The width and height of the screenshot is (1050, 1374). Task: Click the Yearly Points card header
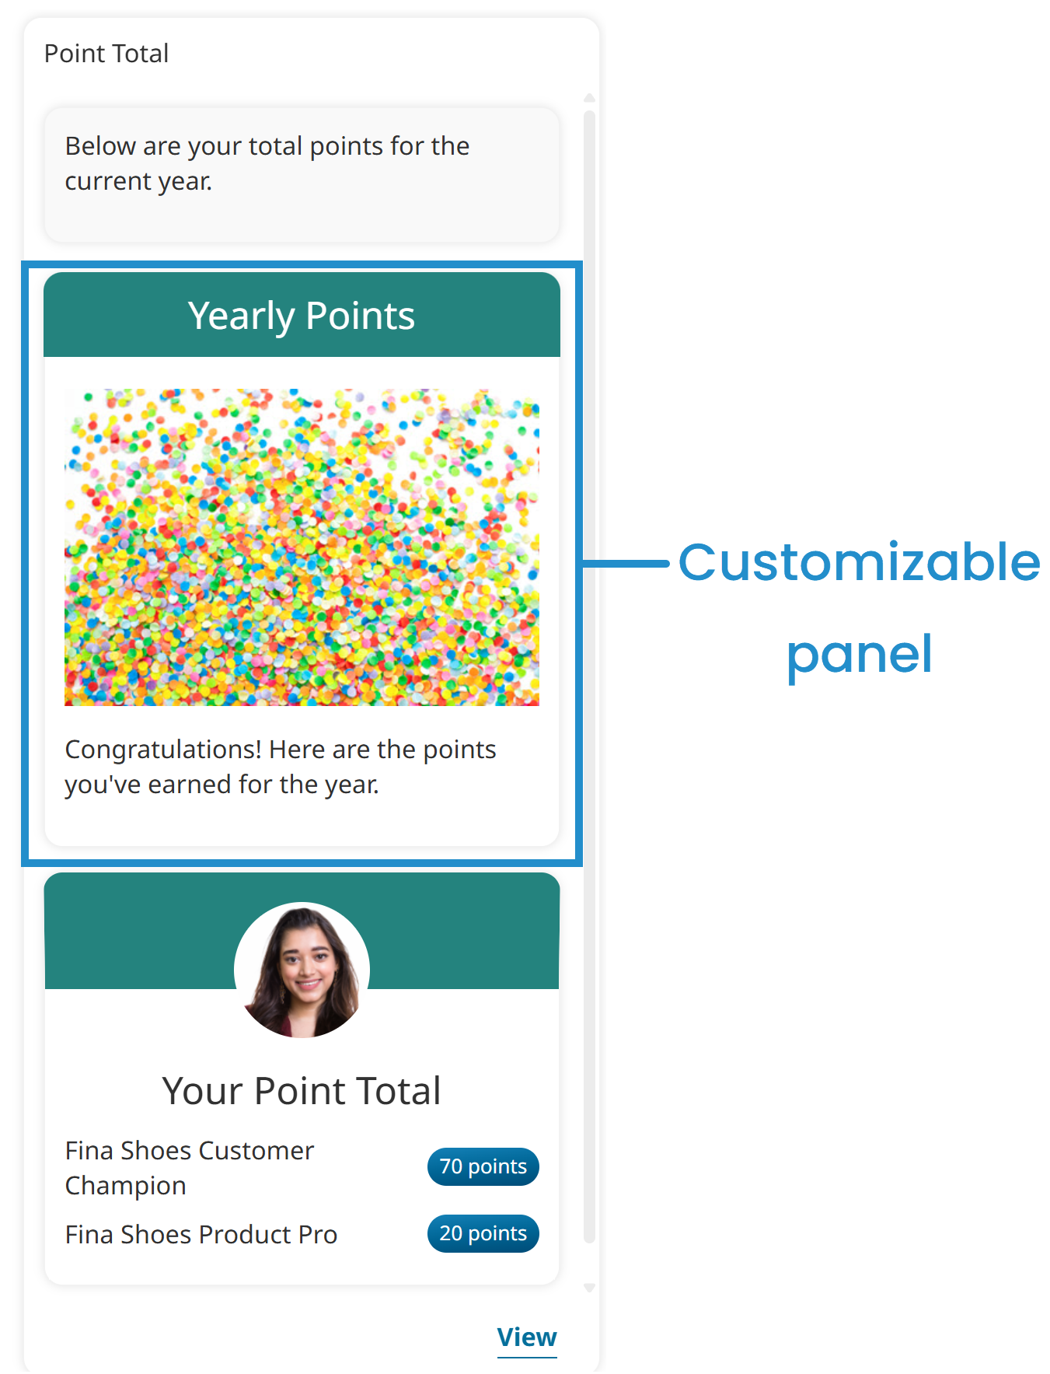coord(302,314)
